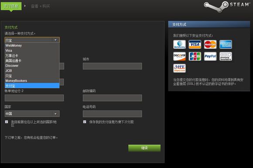
Task: Click the PayPal logo icon
Action: tap(210, 56)
